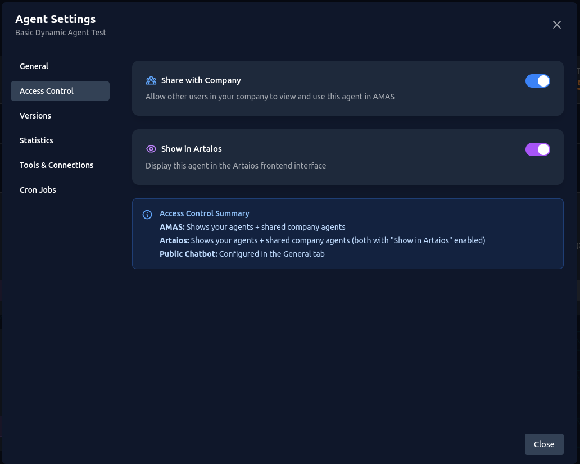Click the Agent Settings dialog title
This screenshot has width=580, height=464.
tap(56, 19)
